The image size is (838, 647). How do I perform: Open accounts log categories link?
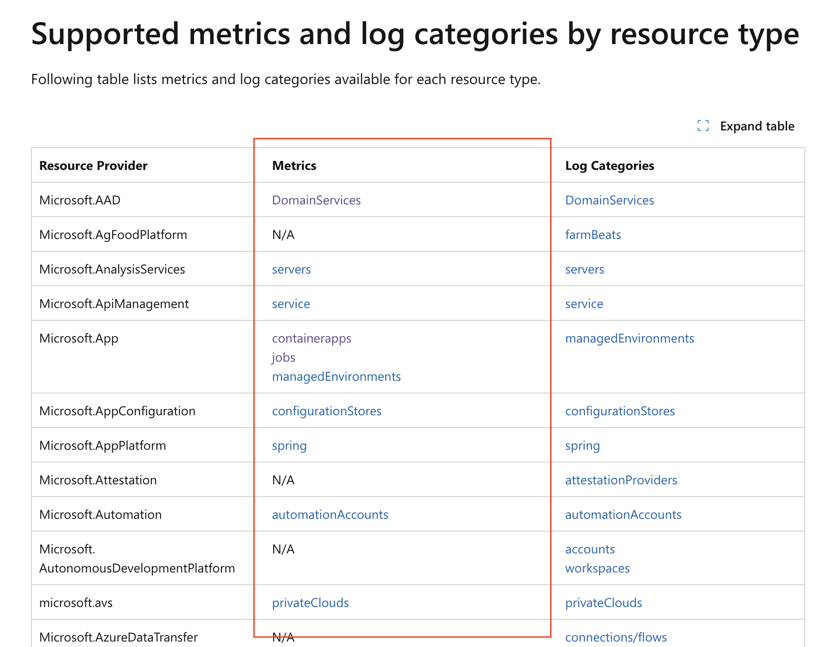pyautogui.click(x=589, y=549)
